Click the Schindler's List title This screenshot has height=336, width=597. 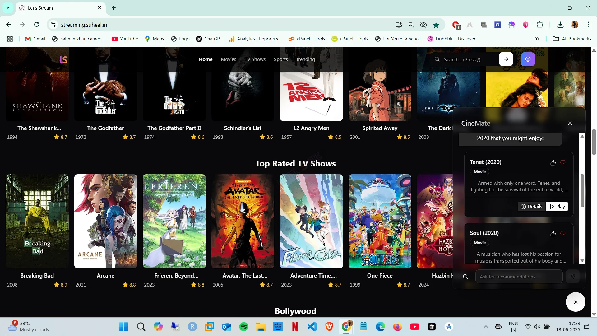coord(243,128)
